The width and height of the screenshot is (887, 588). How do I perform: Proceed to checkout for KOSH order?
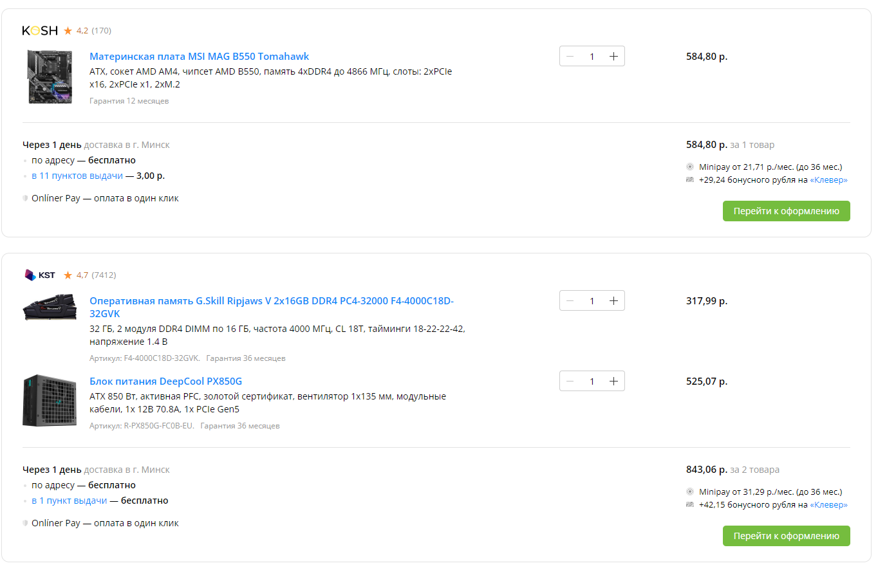click(x=786, y=211)
